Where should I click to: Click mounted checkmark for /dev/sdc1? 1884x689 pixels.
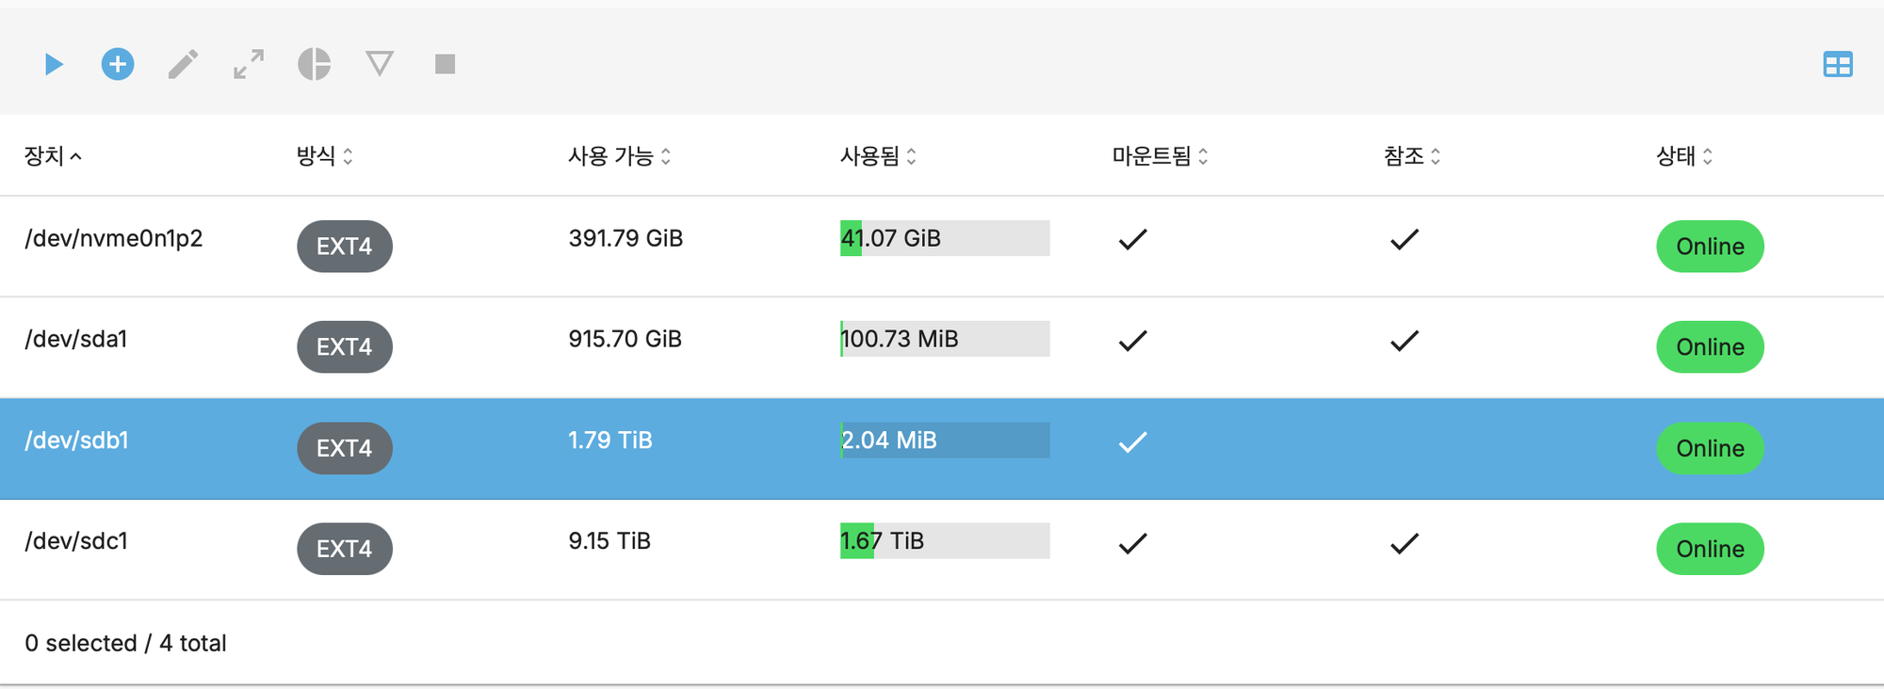[1133, 543]
